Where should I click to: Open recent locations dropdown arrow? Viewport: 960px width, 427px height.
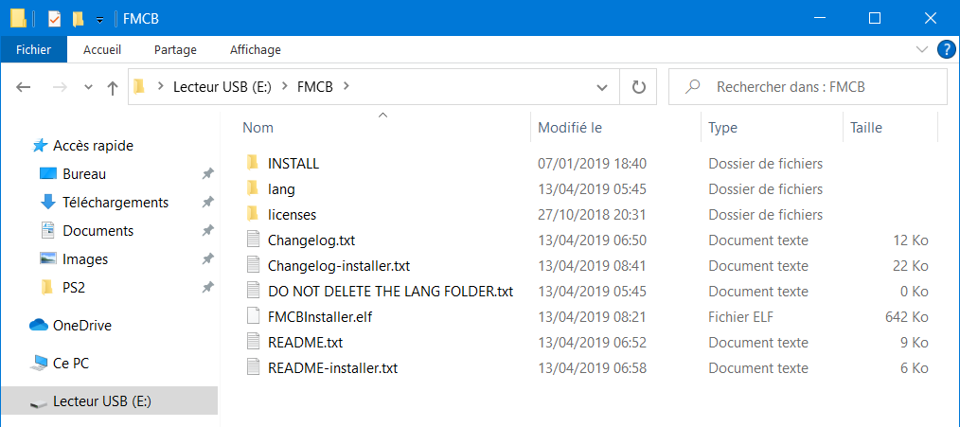click(x=88, y=87)
